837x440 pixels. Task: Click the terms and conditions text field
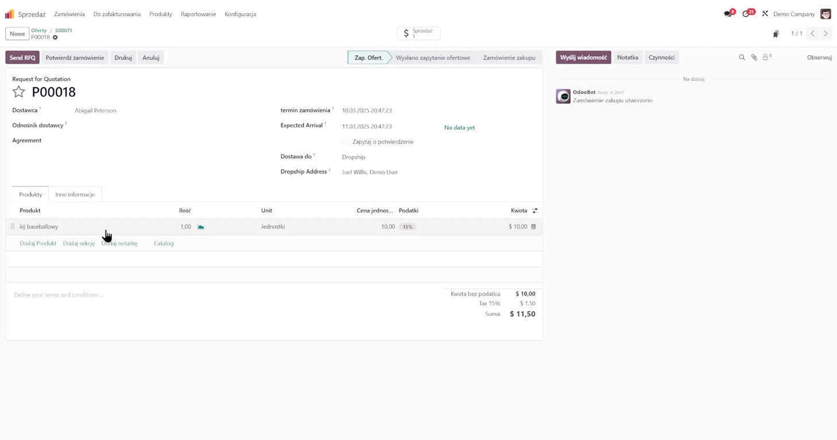point(172,295)
